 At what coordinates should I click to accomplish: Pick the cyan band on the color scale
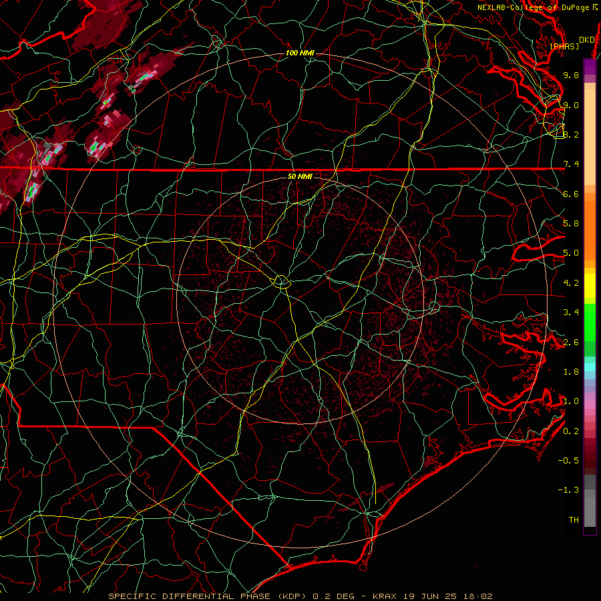(x=590, y=367)
